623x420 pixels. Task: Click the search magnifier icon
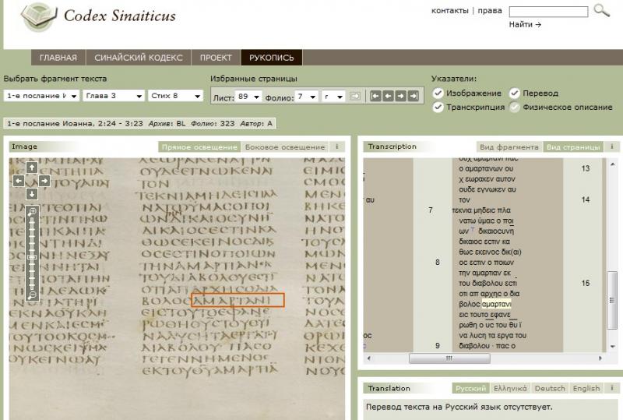601,10
